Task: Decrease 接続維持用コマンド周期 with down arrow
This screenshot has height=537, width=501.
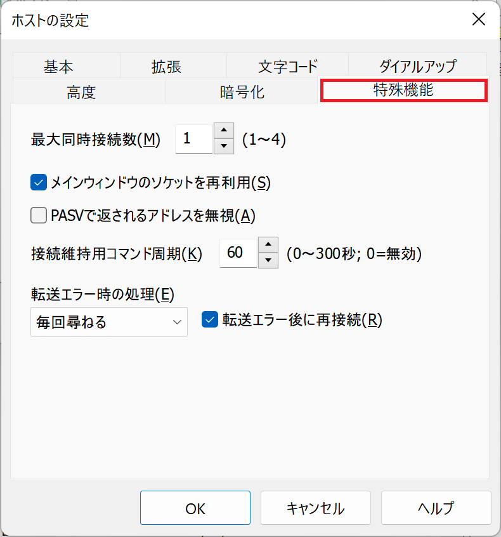Action: coord(268,260)
